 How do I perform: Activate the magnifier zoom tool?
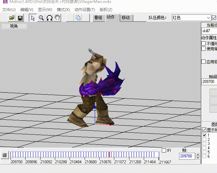[41, 18]
